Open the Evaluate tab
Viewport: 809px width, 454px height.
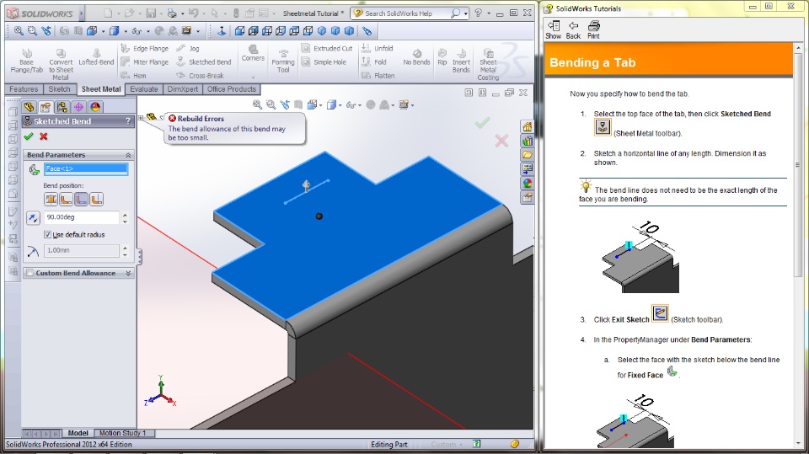click(x=144, y=89)
